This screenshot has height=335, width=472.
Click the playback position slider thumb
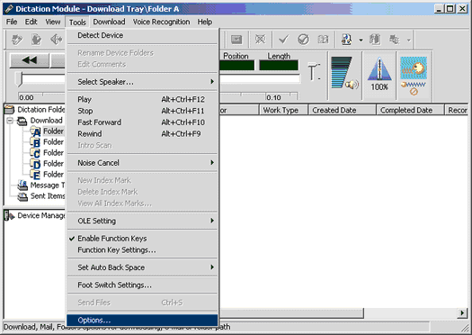pyautogui.click(x=20, y=79)
